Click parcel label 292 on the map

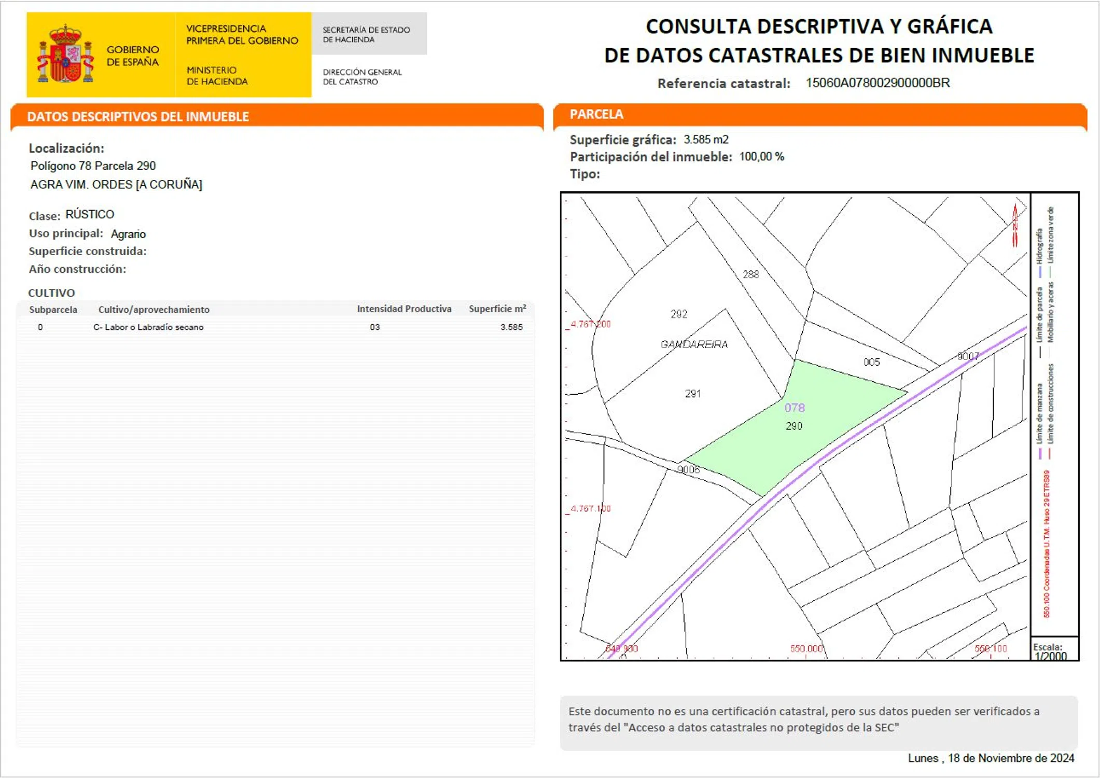678,314
